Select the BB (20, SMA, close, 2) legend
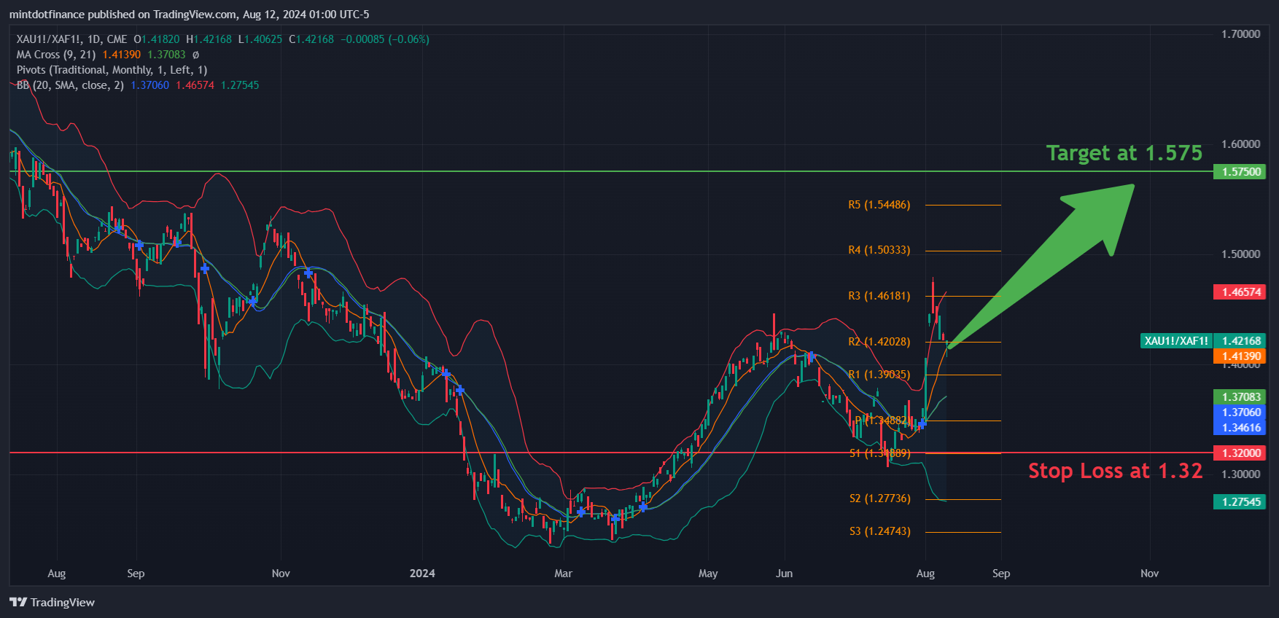The width and height of the screenshot is (1279, 618). coord(70,85)
